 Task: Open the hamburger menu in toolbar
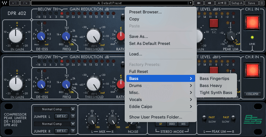pos(262,3)
